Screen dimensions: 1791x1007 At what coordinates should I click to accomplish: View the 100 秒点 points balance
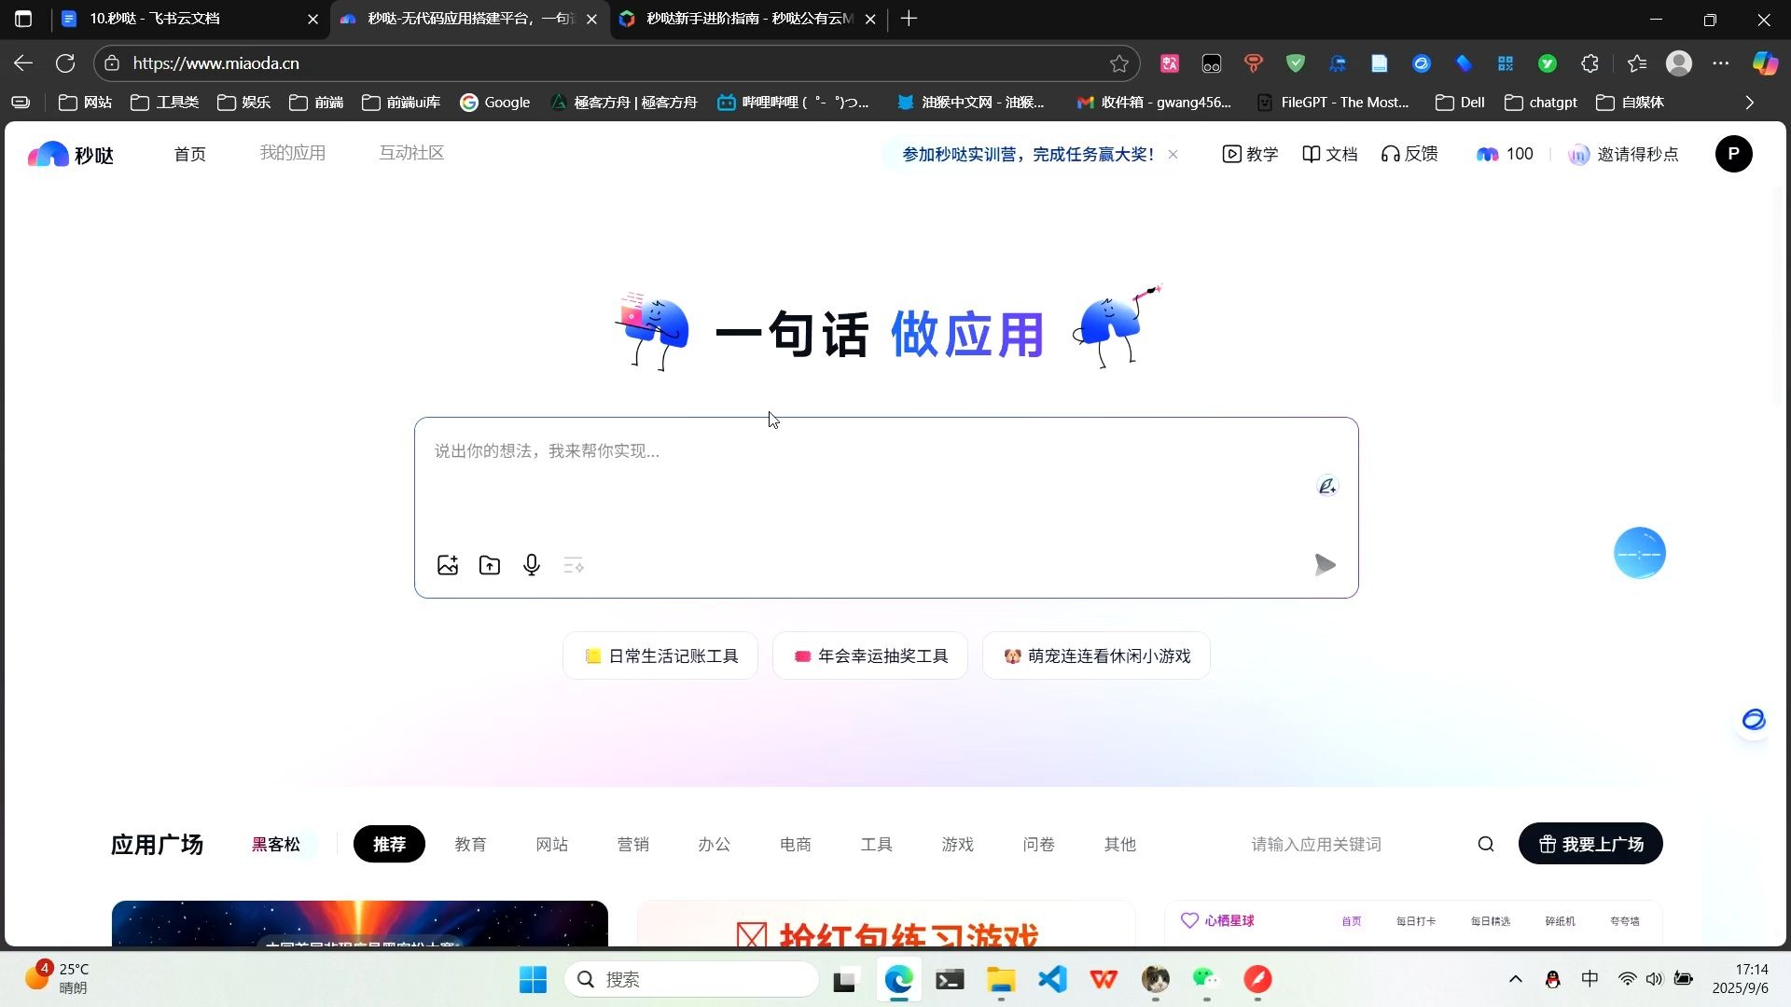pyautogui.click(x=1504, y=154)
